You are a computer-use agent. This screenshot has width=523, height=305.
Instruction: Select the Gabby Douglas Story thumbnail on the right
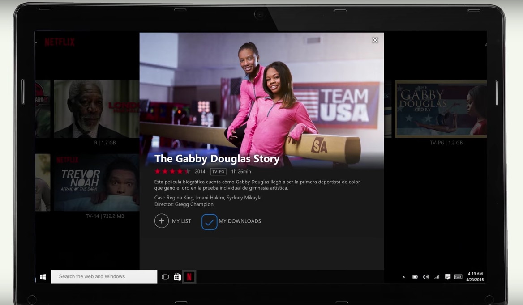pos(441,109)
